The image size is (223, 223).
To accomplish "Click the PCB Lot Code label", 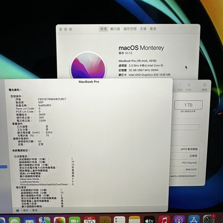I will point(26,111).
